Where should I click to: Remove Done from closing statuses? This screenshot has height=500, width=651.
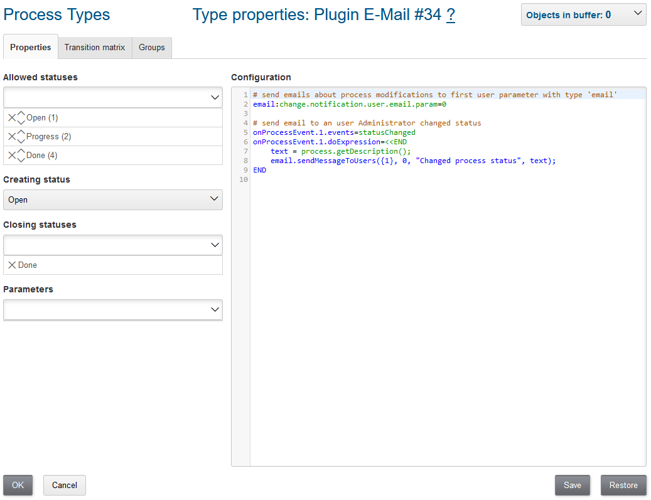point(11,265)
